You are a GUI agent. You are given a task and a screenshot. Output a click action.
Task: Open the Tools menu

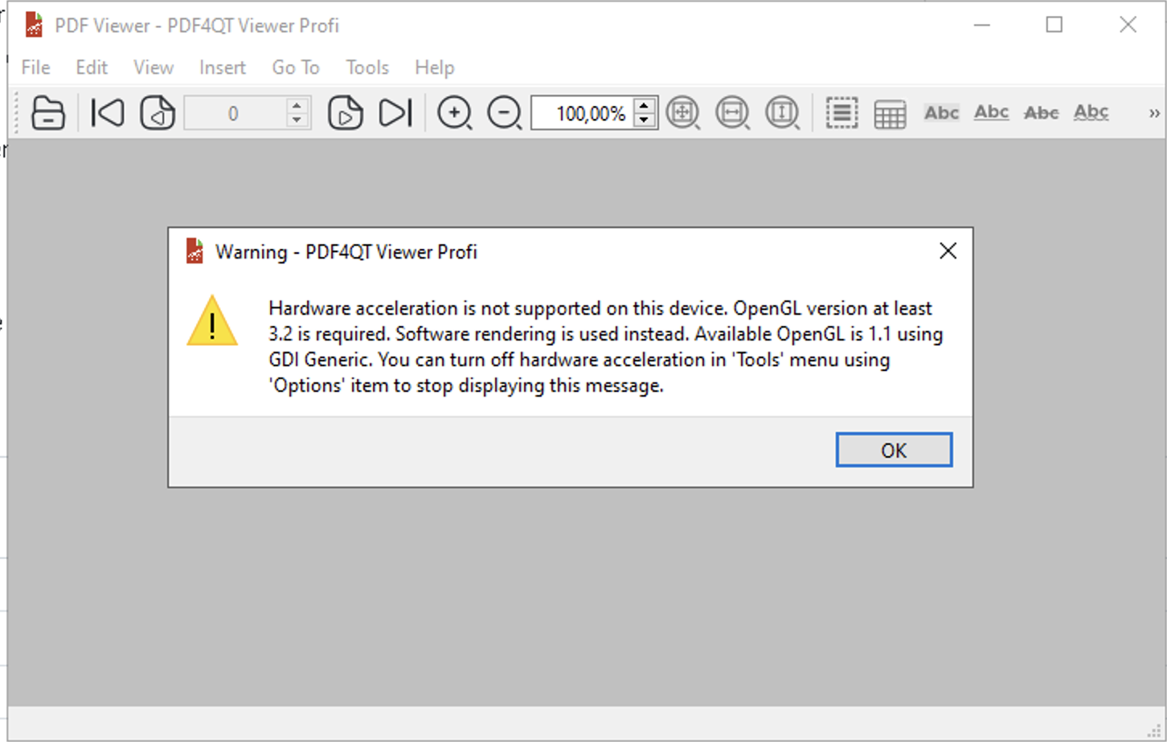click(366, 67)
